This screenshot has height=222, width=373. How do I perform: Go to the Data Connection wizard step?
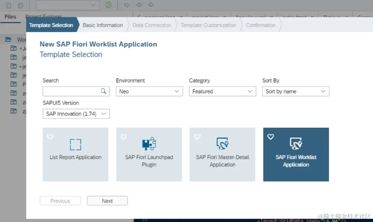point(152,25)
